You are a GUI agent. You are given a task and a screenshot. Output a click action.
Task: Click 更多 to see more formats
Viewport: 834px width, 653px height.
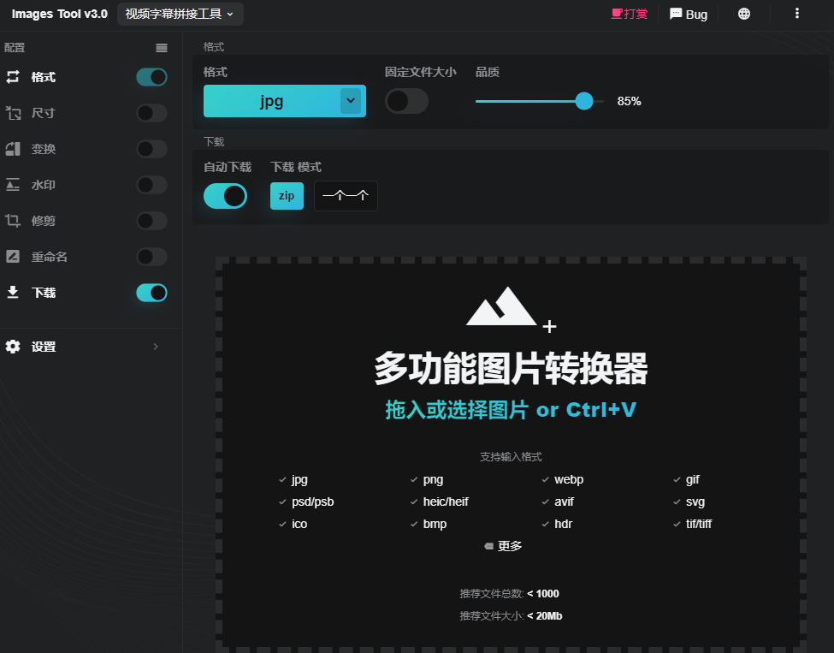pos(510,546)
